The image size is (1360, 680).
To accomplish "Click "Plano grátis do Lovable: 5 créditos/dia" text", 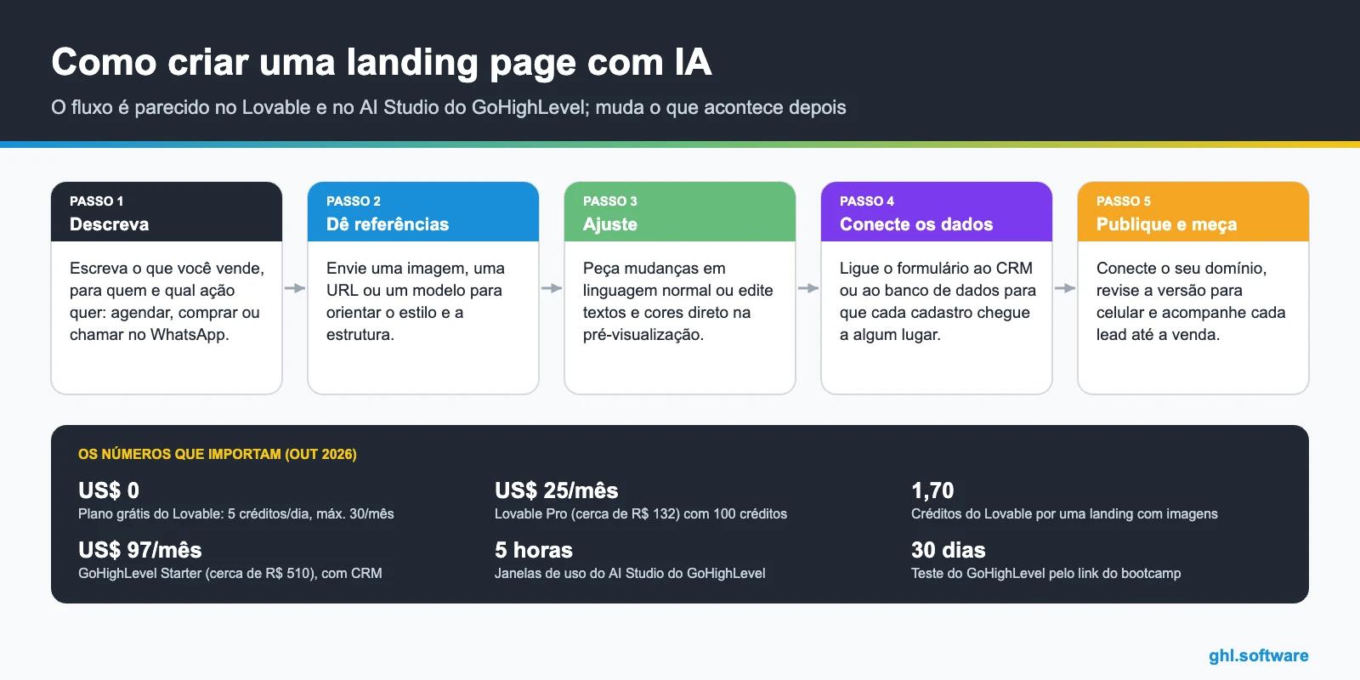I will [236, 513].
